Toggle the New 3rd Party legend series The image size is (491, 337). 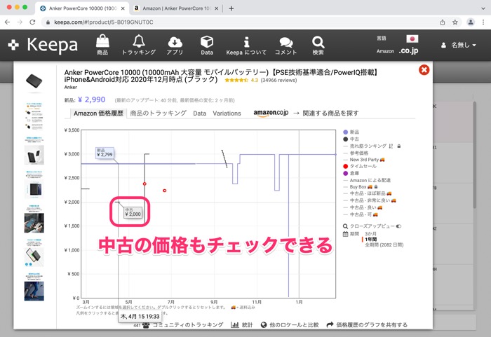(x=364, y=160)
